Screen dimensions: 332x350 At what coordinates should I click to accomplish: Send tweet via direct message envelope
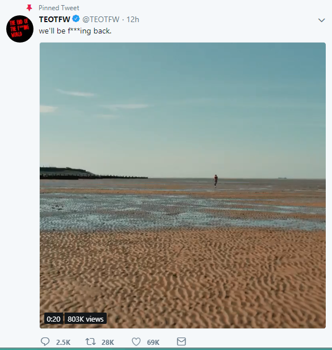click(181, 341)
